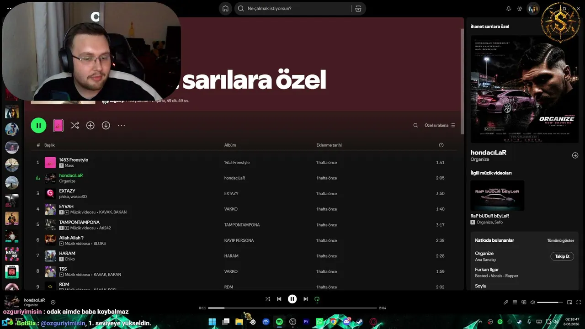
Task: Open the artist link 'Ati242'
Action: (105, 228)
